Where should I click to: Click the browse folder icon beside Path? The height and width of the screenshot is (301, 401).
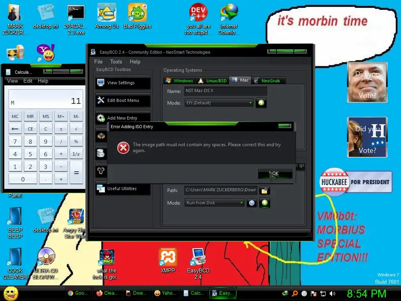pyautogui.click(x=264, y=190)
